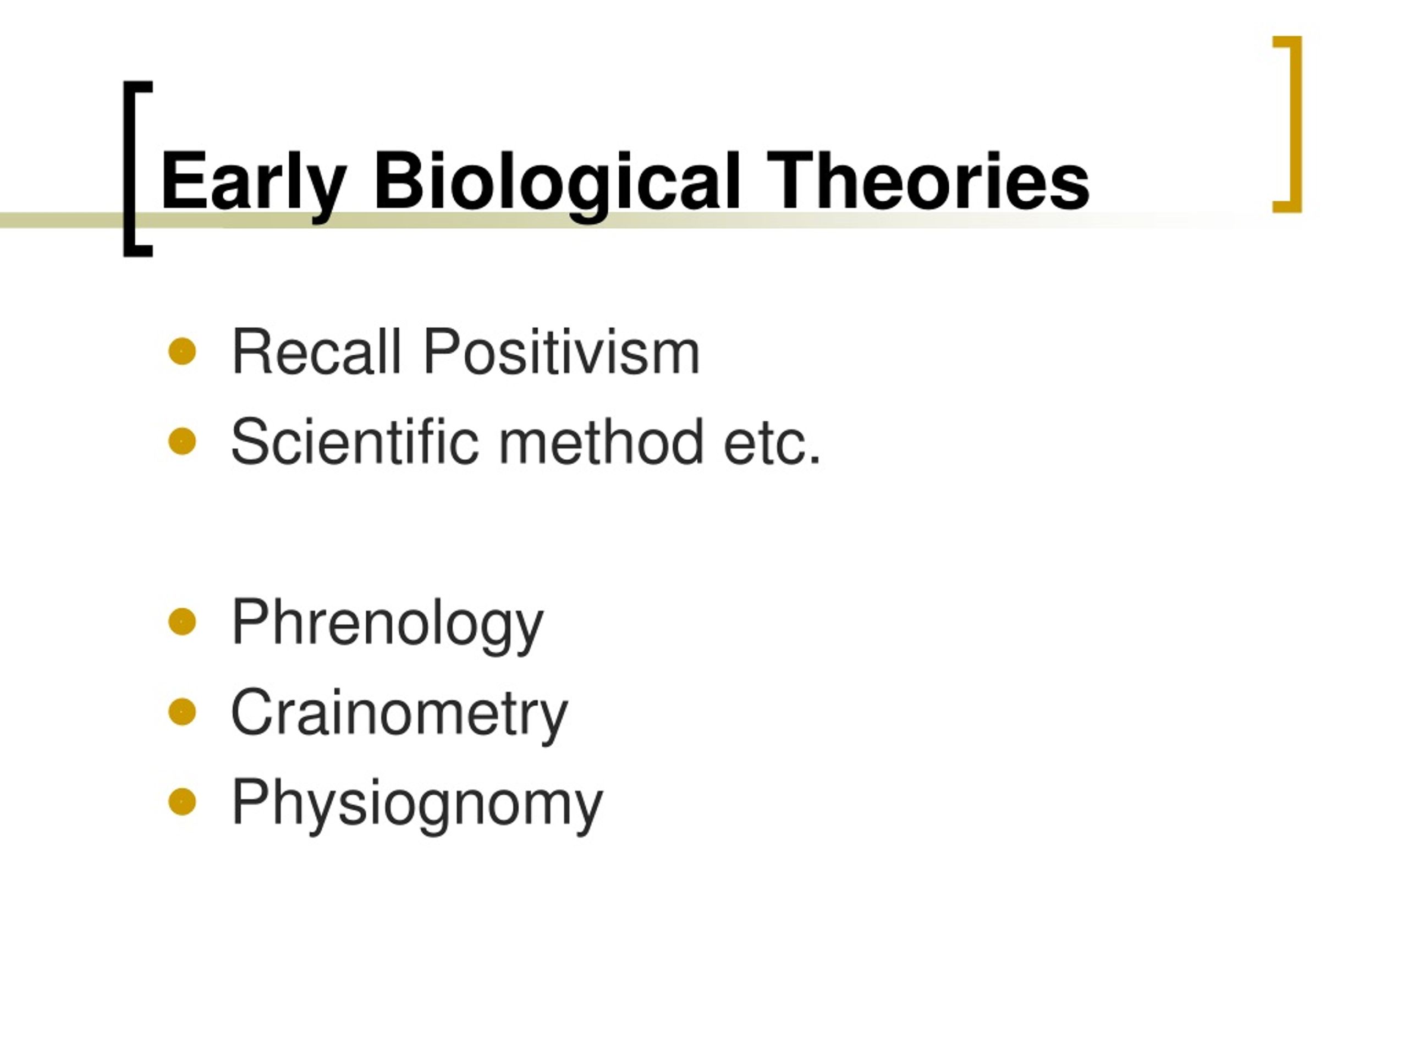Image resolution: width=1408 pixels, height=1056 pixels.
Task: Select the 'Recall Positivism' bullet text
Action: tap(466, 351)
